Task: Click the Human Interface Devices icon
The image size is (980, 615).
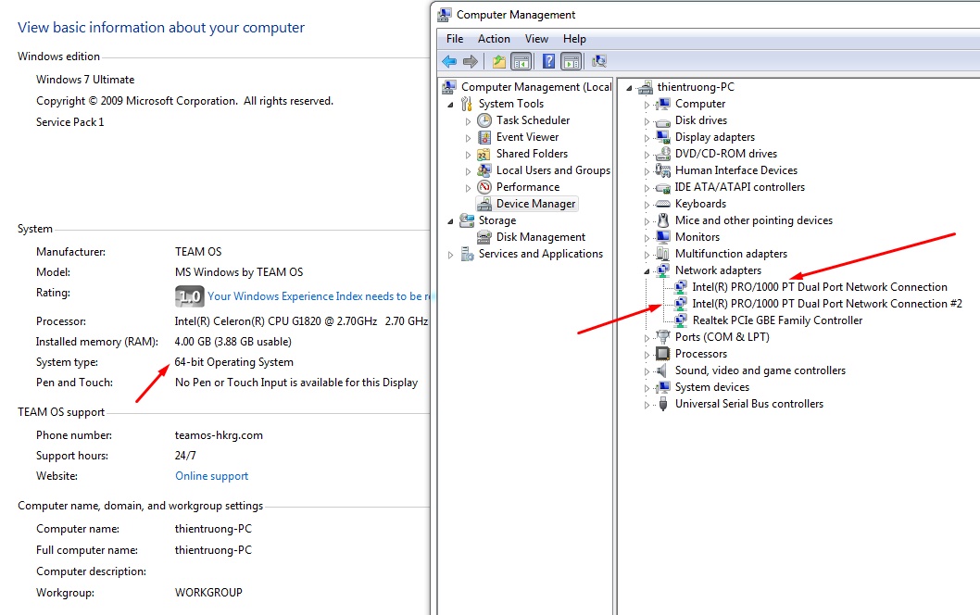Action: 663,170
